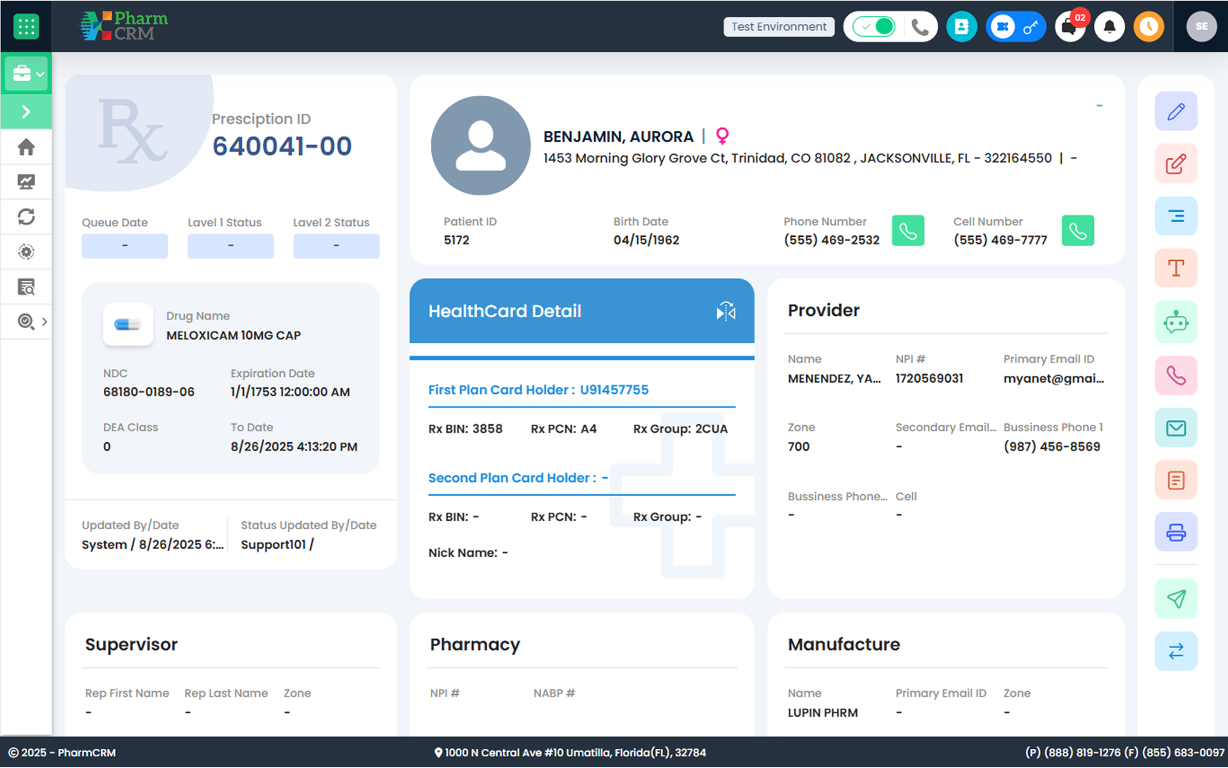Go to Home in the sidebar

pyautogui.click(x=26, y=147)
